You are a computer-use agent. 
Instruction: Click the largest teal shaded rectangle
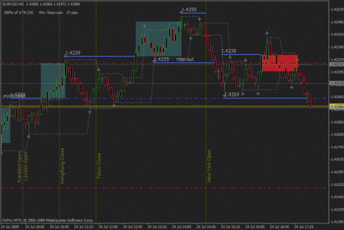click(x=159, y=39)
